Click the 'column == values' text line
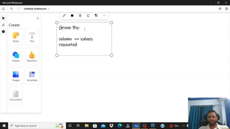Screen dimensions: 230x129 pyautogui.click(x=76, y=39)
